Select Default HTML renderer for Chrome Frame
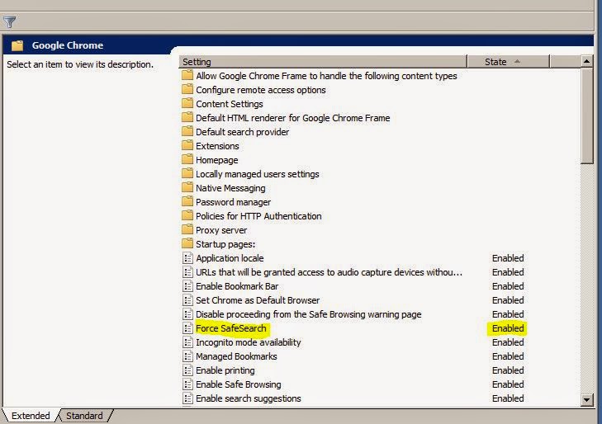This screenshot has height=424, width=602. pyautogui.click(x=293, y=118)
